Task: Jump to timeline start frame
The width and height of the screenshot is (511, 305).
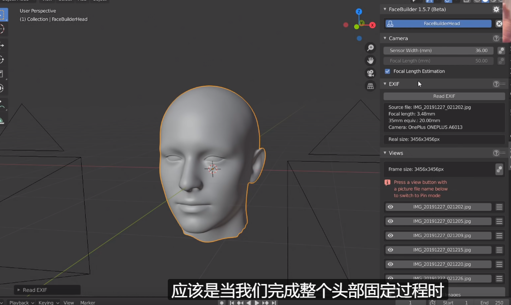Action: point(232,302)
